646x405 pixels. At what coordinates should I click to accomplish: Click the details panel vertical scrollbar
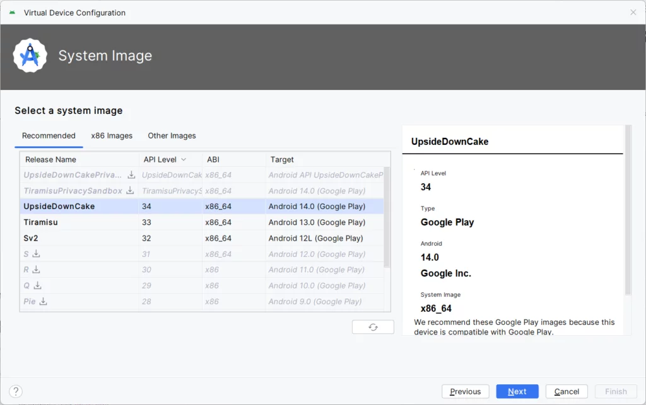click(x=628, y=210)
